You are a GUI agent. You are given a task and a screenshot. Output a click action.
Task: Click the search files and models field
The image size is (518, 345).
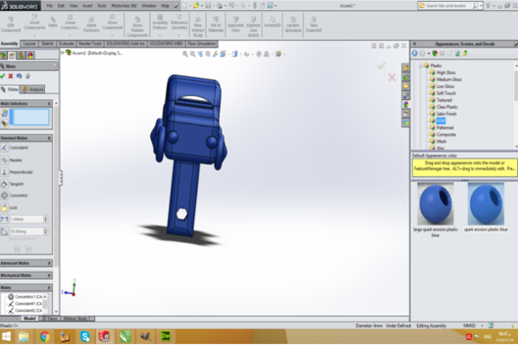pos(445,6)
